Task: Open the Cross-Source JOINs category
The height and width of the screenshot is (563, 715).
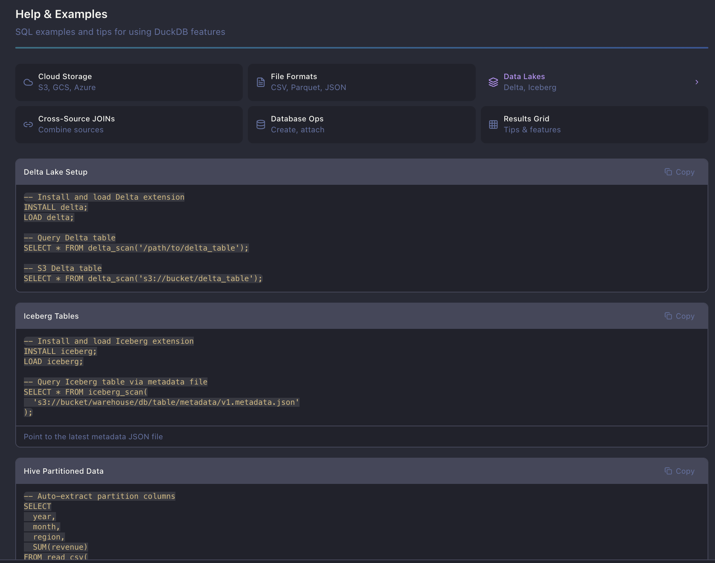Action: (129, 125)
